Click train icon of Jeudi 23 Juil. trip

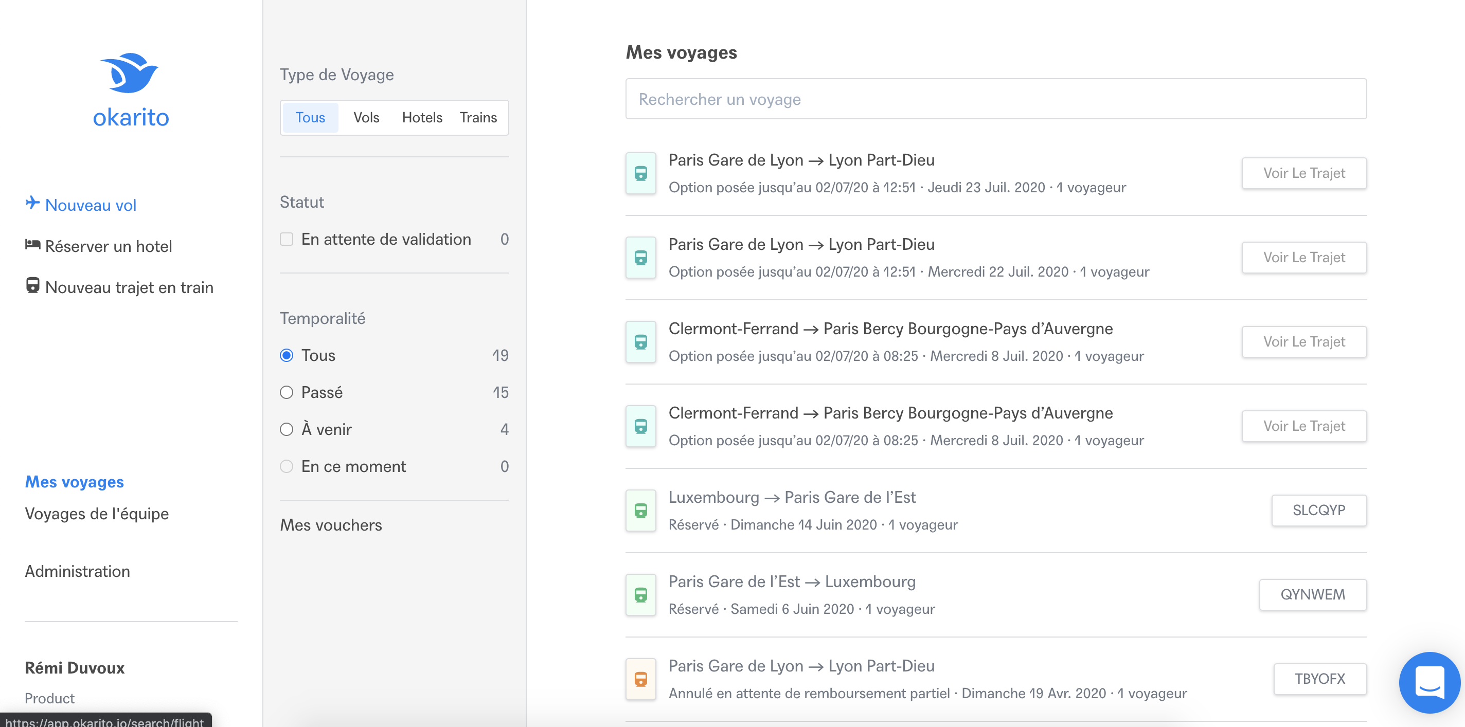pyautogui.click(x=640, y=173)
